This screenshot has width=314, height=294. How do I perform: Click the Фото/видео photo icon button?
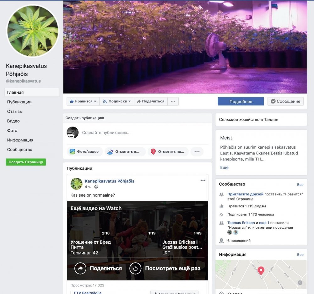[x=72, y=152]
